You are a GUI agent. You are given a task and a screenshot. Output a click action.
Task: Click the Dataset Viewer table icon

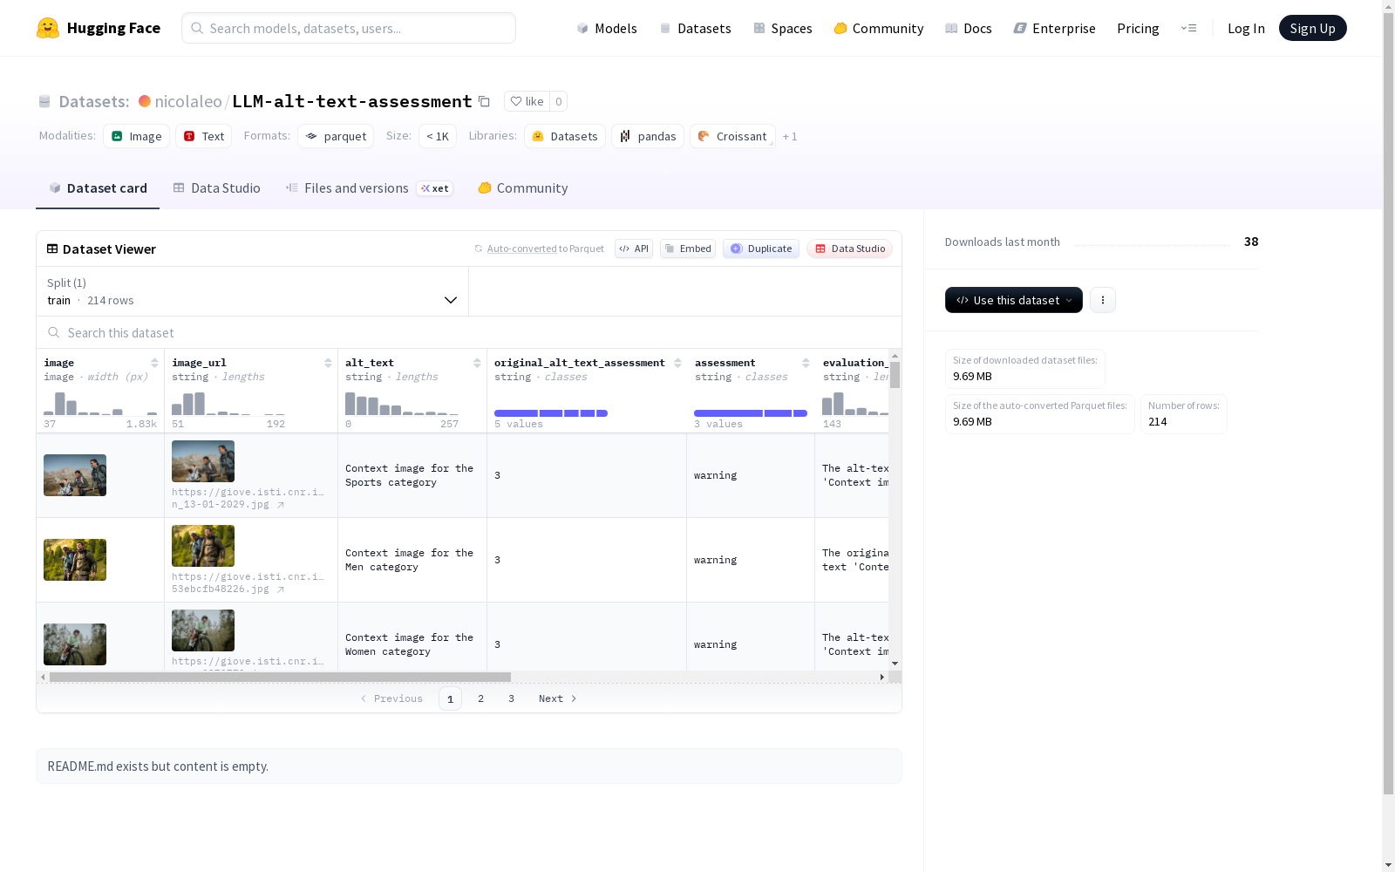[52, 249]
